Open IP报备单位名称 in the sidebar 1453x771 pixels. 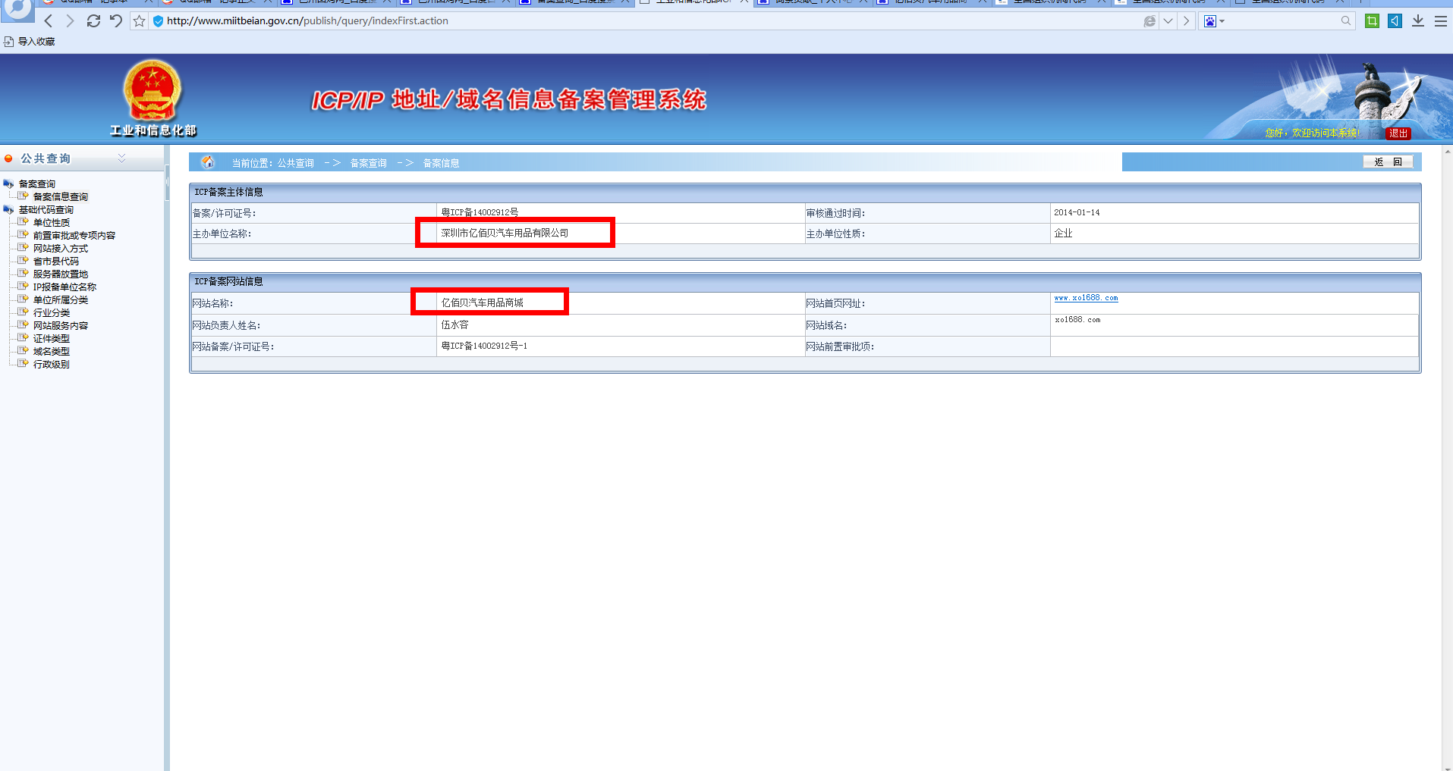pyautogui.click(x=64, y=287)
